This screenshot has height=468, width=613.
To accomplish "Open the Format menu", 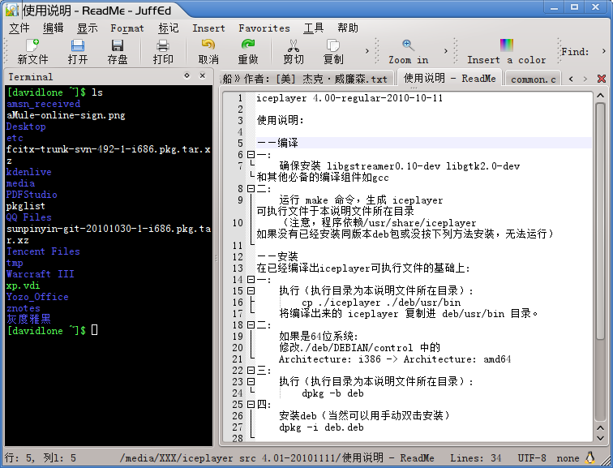I will (x=127, y=28).
